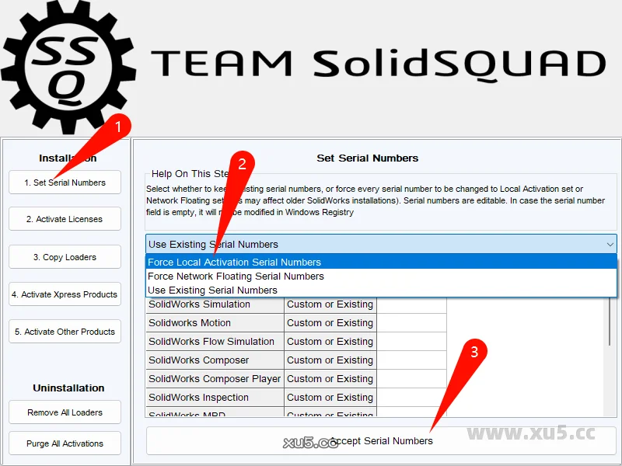Pick Use Existing Serial Numbers in the list
Image resolution: width=622 pixels, height=466 pixels.
pyautogui.click(x=212, y=290)
